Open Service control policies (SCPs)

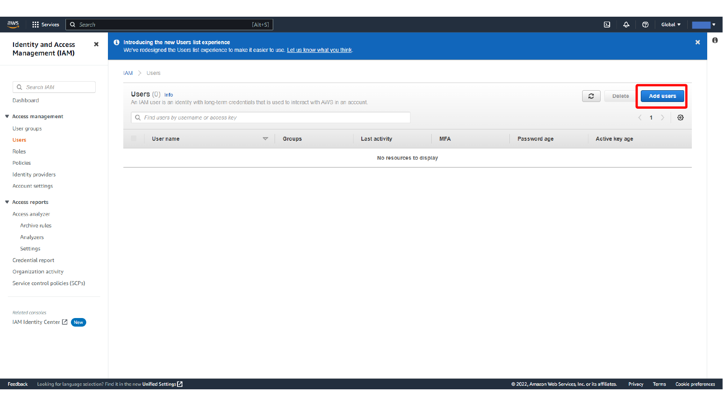pyautogui.click(x=49, y=283)
